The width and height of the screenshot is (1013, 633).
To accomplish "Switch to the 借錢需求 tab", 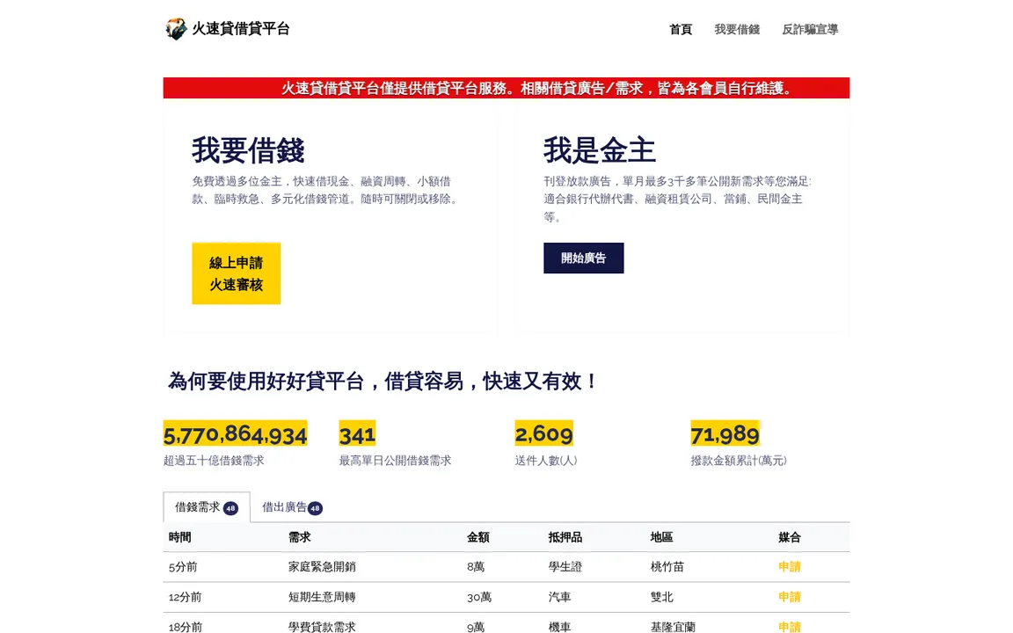I will pos(206,507).
